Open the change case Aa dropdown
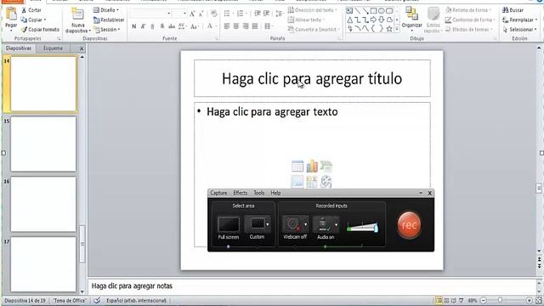Viewport: 544px width, 306px height. (195, 26)
